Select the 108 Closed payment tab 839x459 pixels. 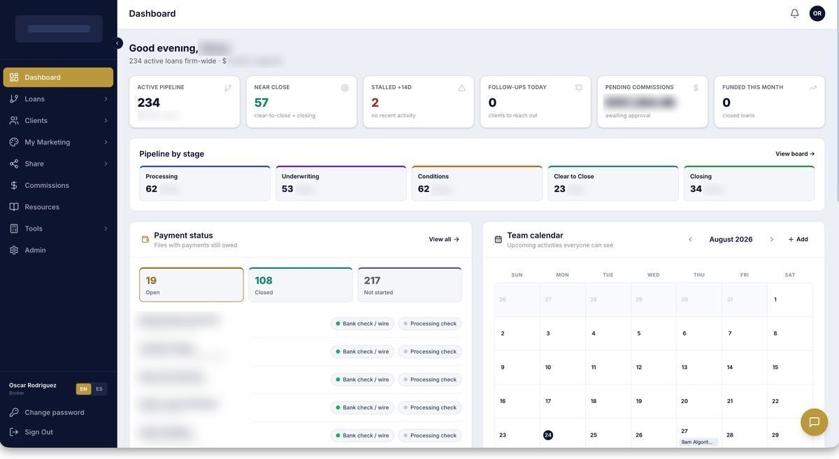(x=301, y=285)
